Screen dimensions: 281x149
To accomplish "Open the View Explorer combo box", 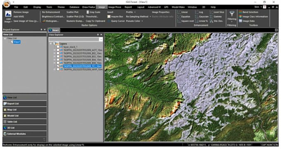I will coord(76,39).
